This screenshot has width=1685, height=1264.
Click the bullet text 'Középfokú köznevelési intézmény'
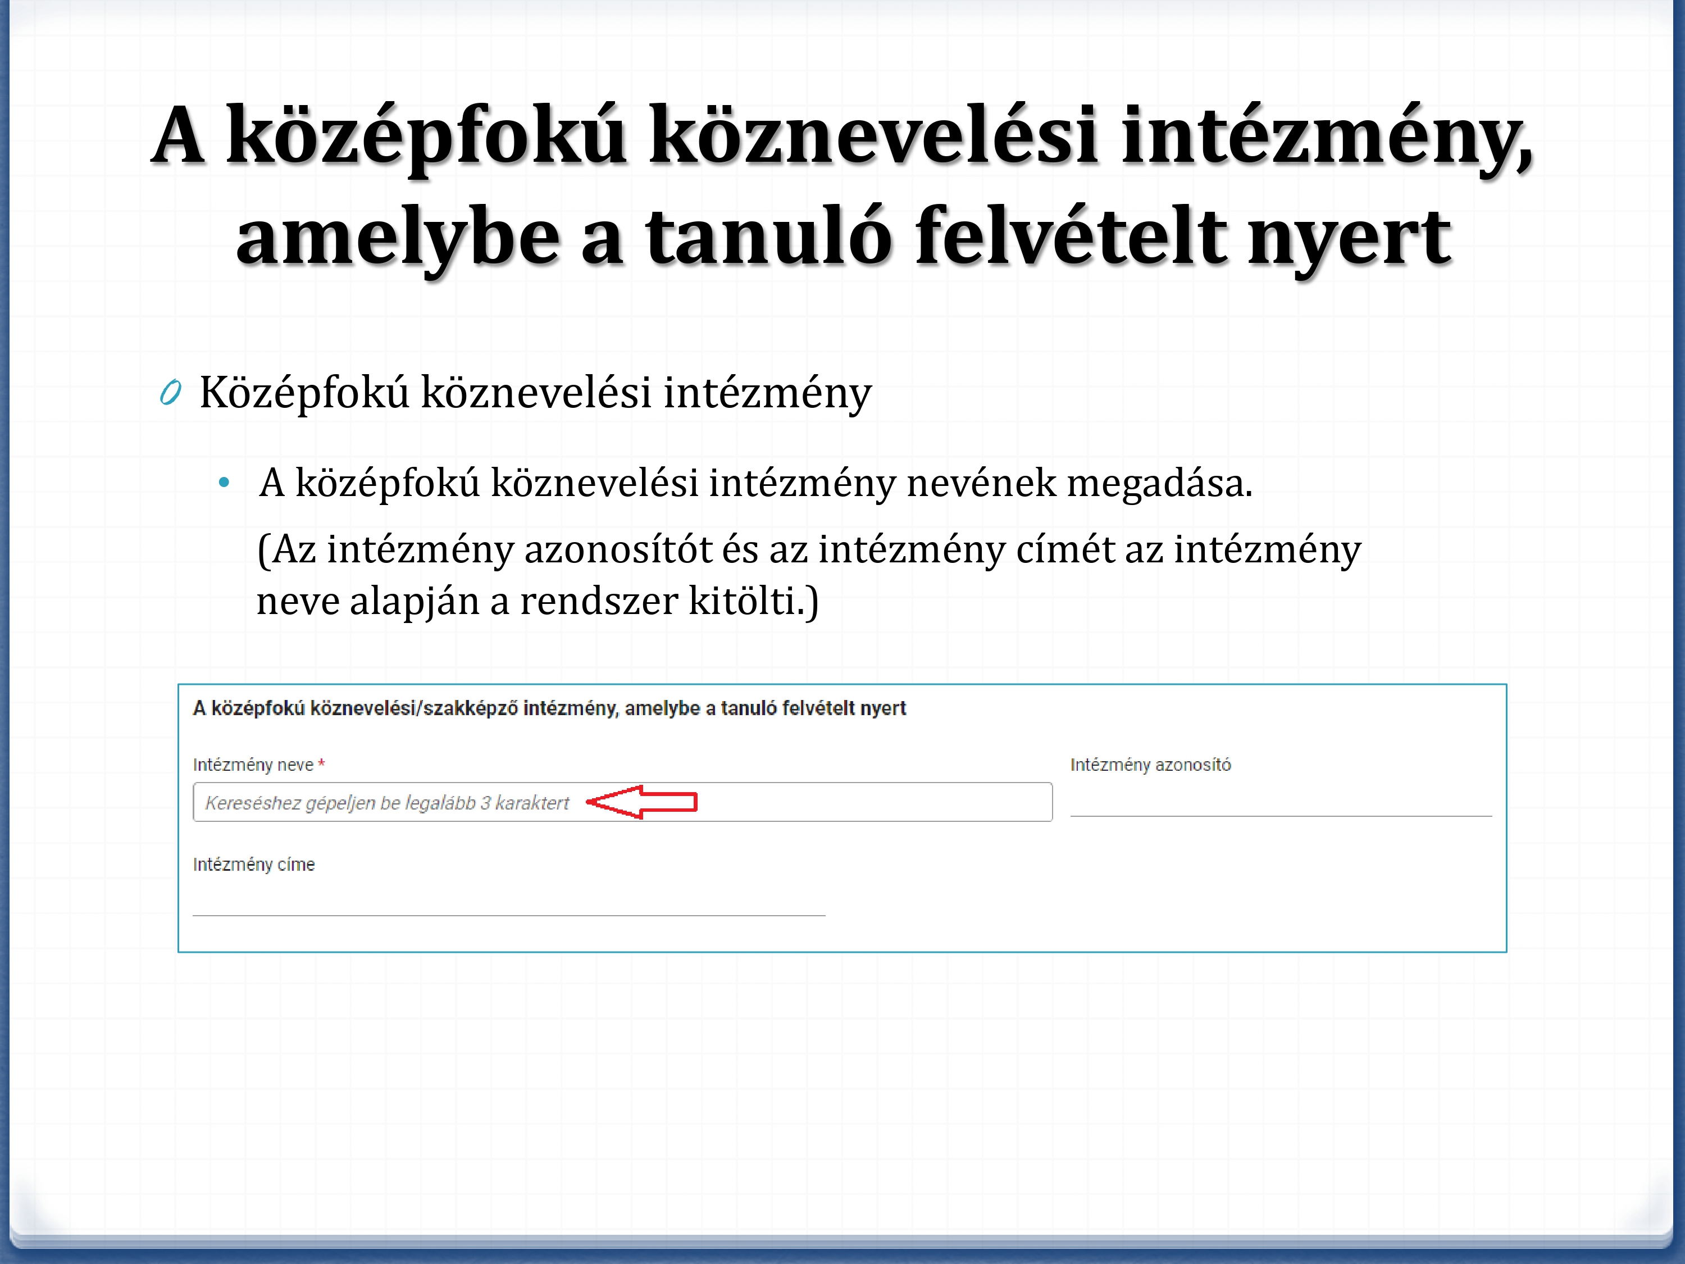coord(535,393)
